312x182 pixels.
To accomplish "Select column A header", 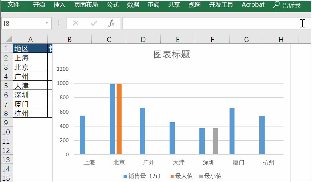I will [30, 40].
